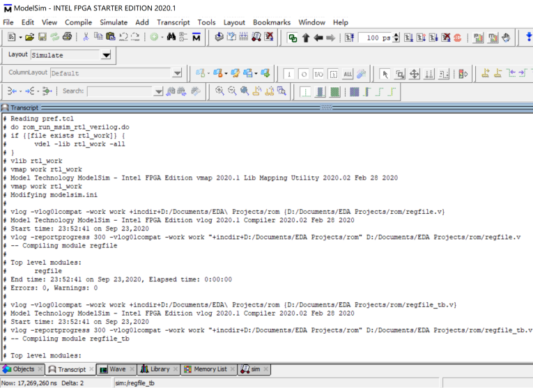The image size is (533, 388).
Task: Open the View menu
Action: click(x=49, y=22)
